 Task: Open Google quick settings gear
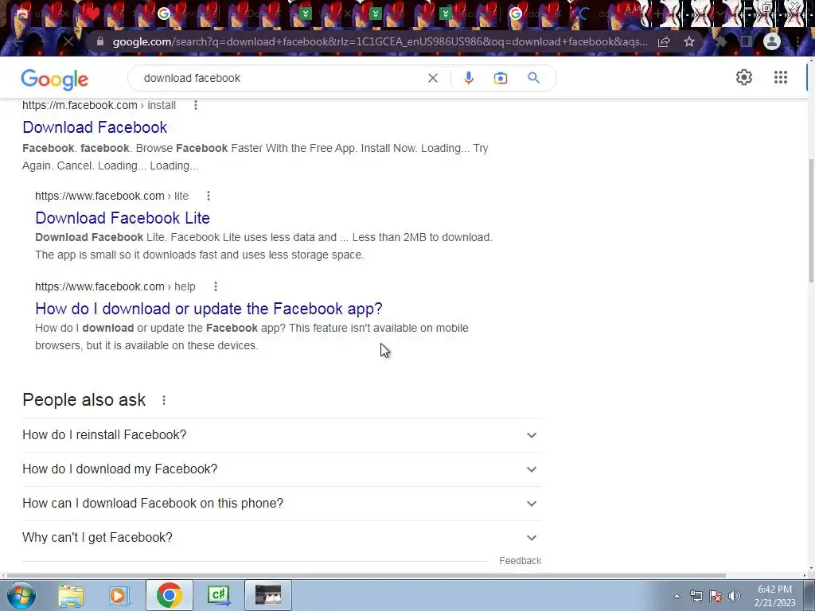pyautogui.click(x=744, y=77)
